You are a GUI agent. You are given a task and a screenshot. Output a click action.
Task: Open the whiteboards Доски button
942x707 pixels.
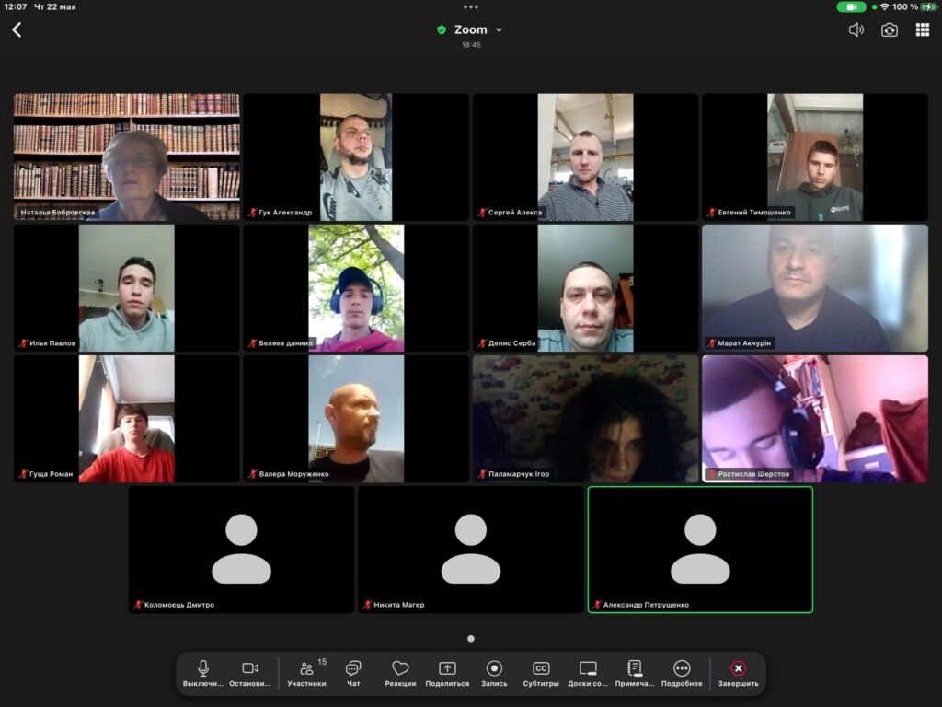click(x=588, y=673)
